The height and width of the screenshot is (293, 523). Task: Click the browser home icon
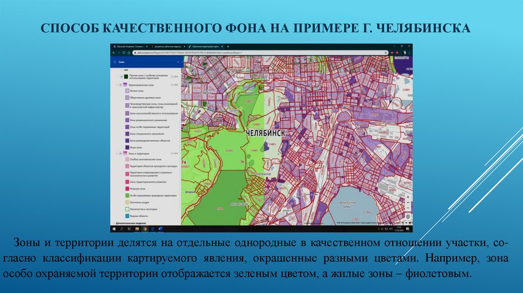tap(129, 52)
